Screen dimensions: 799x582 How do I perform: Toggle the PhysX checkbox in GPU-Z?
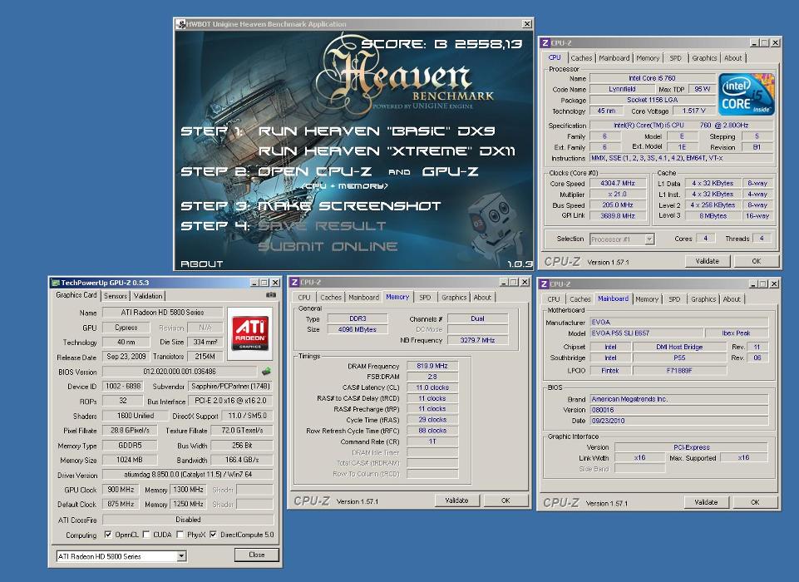tap(180, 534)
